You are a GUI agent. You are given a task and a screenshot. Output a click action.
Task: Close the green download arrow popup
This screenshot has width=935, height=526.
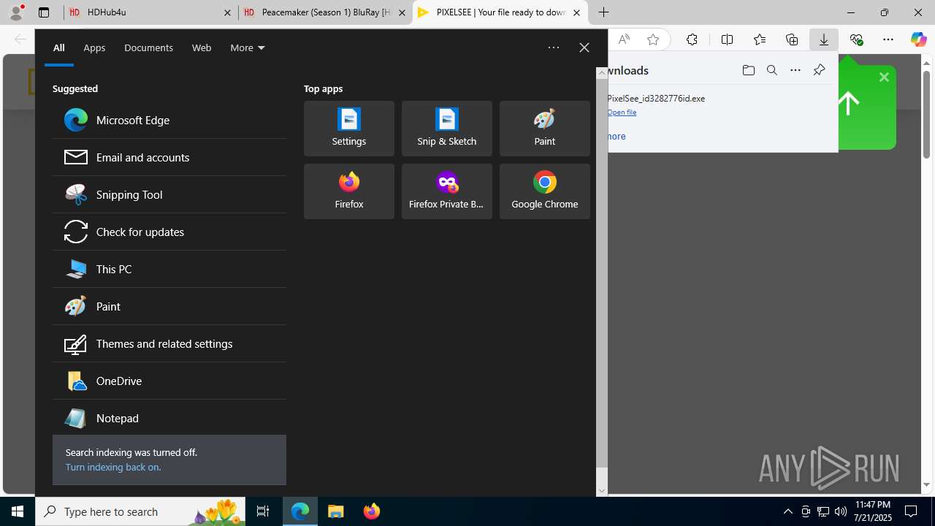(884, 77)
